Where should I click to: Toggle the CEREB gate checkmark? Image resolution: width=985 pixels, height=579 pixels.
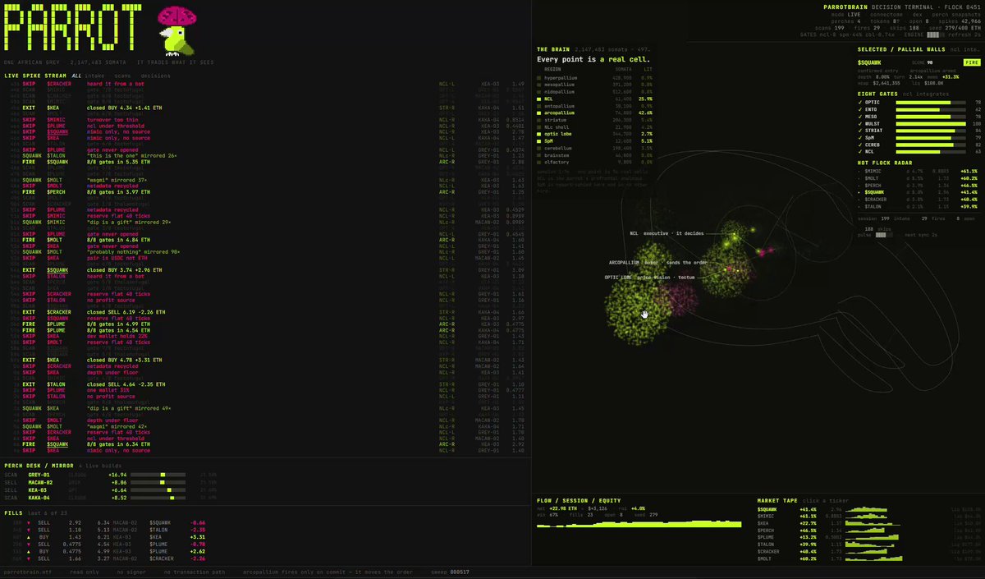(x=861, y=145)
